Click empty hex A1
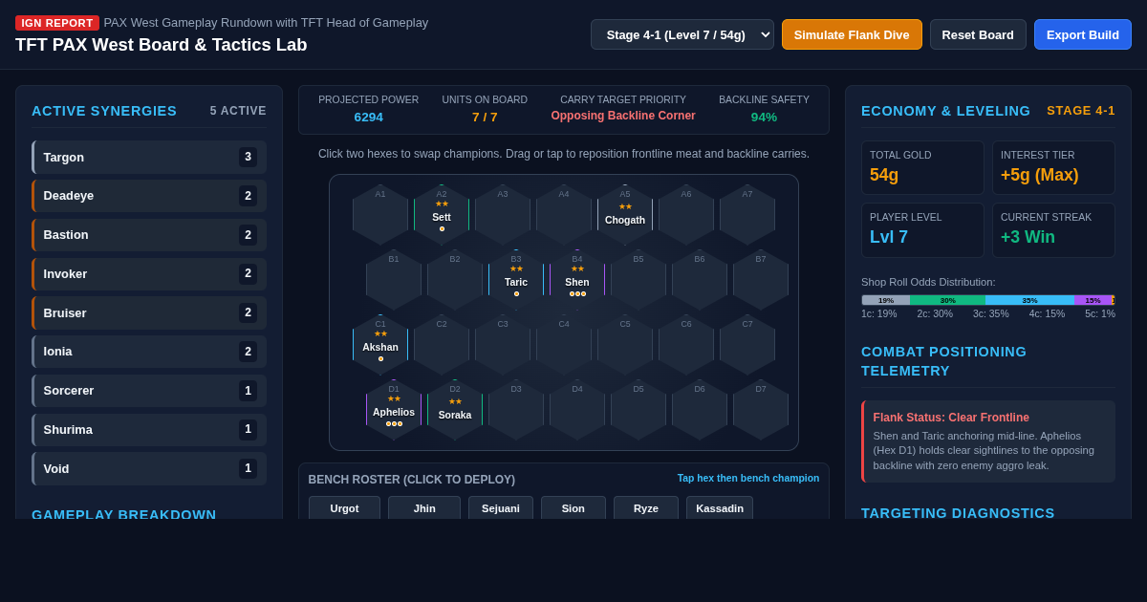 [x=380, y=215]
